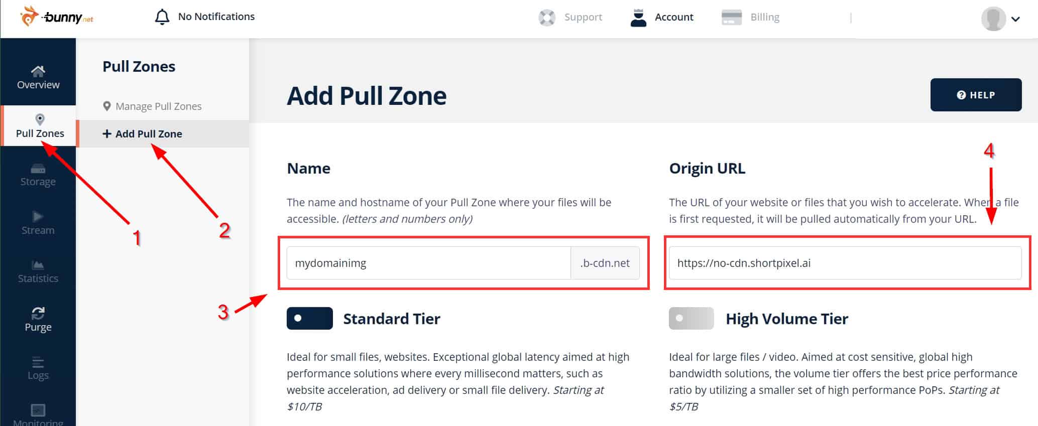
Task: Open the Logs sidebar icon
Action: pos(38,362)
